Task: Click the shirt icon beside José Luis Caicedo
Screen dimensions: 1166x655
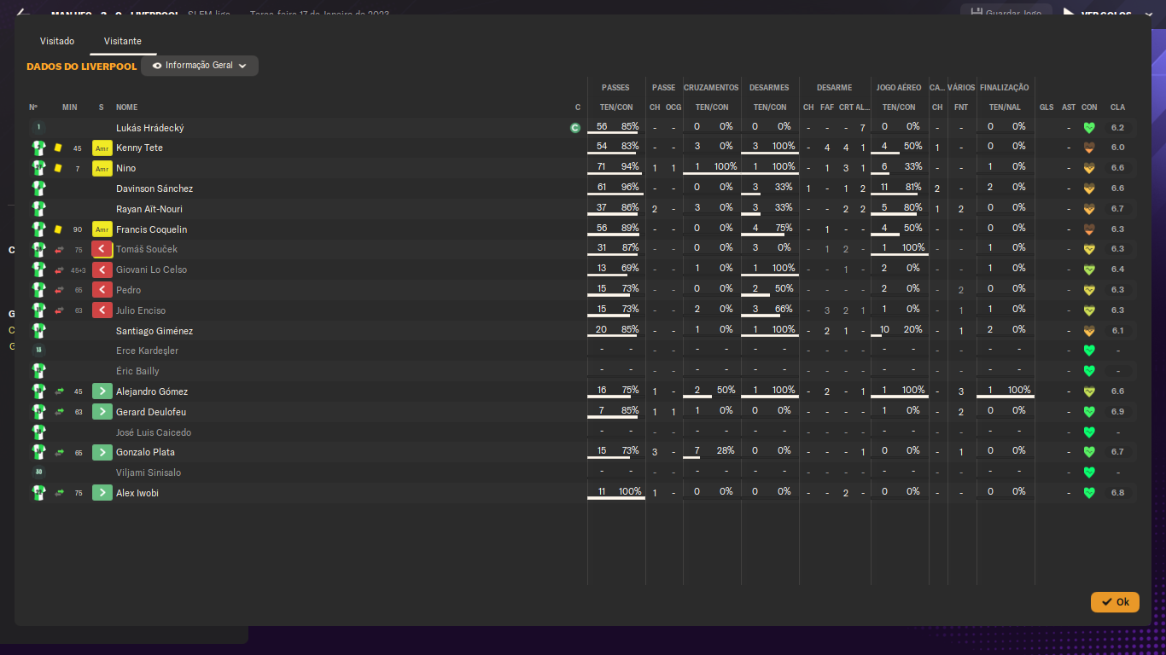Action: click(x=38, y=432)
